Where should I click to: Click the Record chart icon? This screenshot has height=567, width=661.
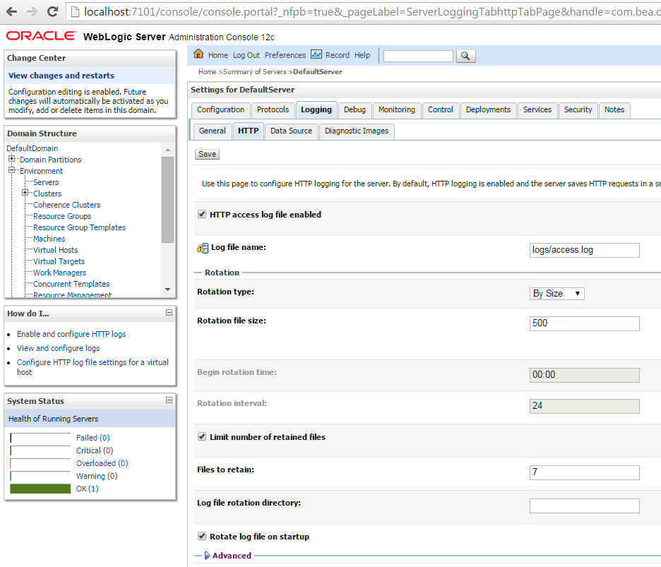pos(316,54)
